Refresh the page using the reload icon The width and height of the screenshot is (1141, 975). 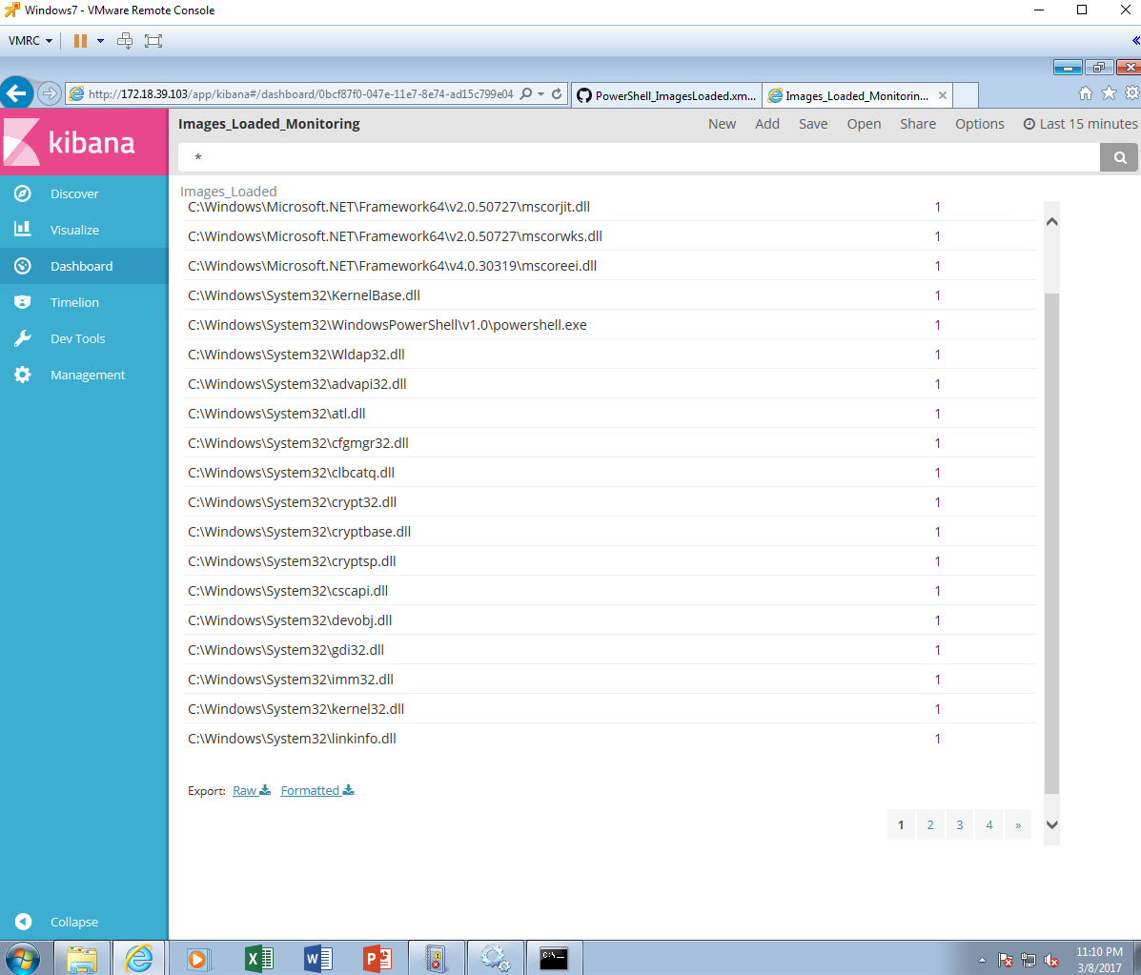click(557, 93)
